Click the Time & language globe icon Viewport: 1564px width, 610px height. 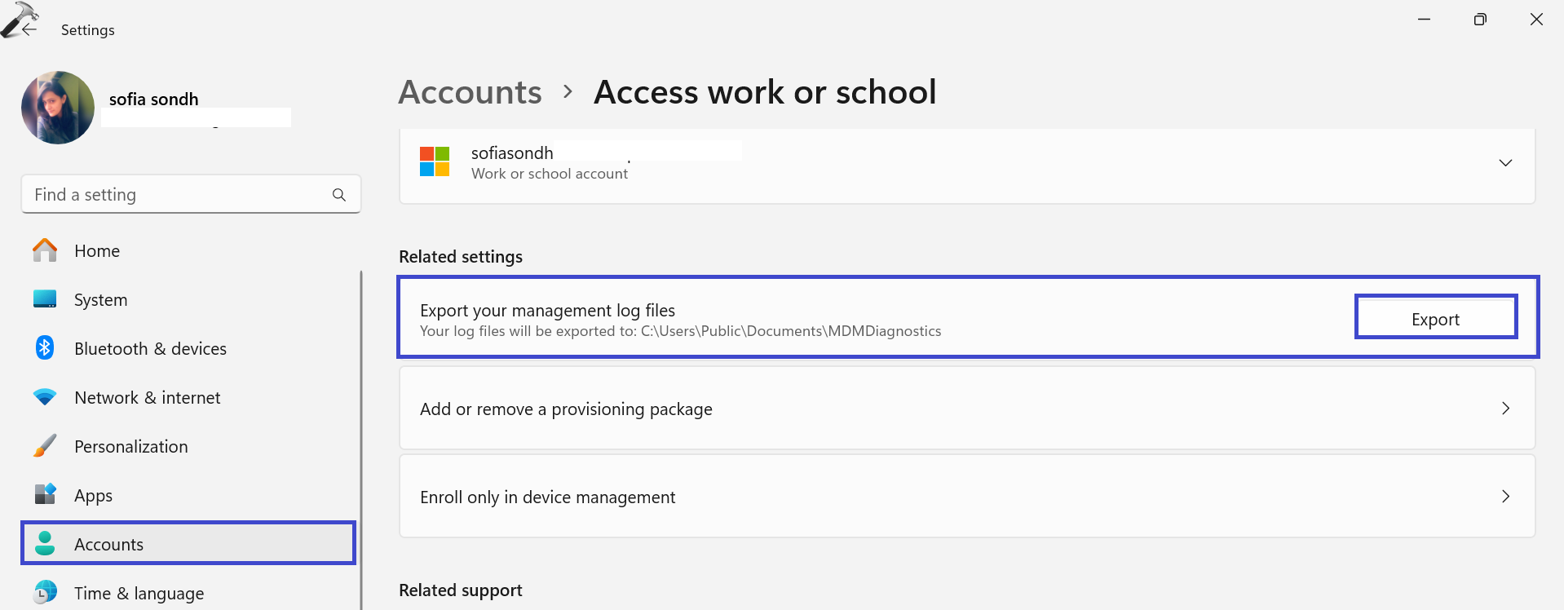coord(45,592)
